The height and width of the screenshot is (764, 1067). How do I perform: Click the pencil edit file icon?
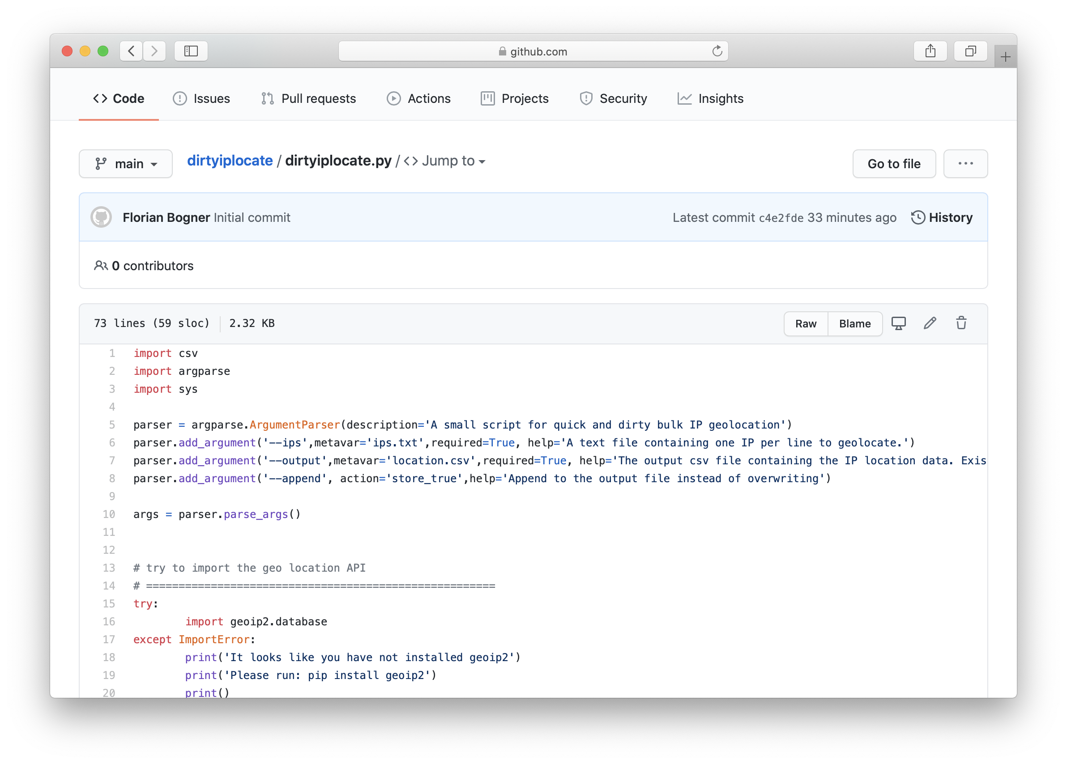[x=930, y=323]
